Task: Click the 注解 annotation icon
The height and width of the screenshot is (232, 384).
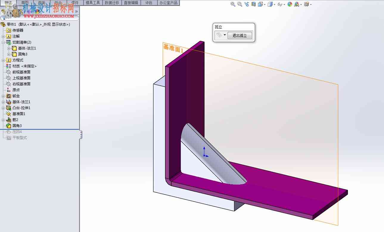Action: pyautogui.click(x=9, y=36)
